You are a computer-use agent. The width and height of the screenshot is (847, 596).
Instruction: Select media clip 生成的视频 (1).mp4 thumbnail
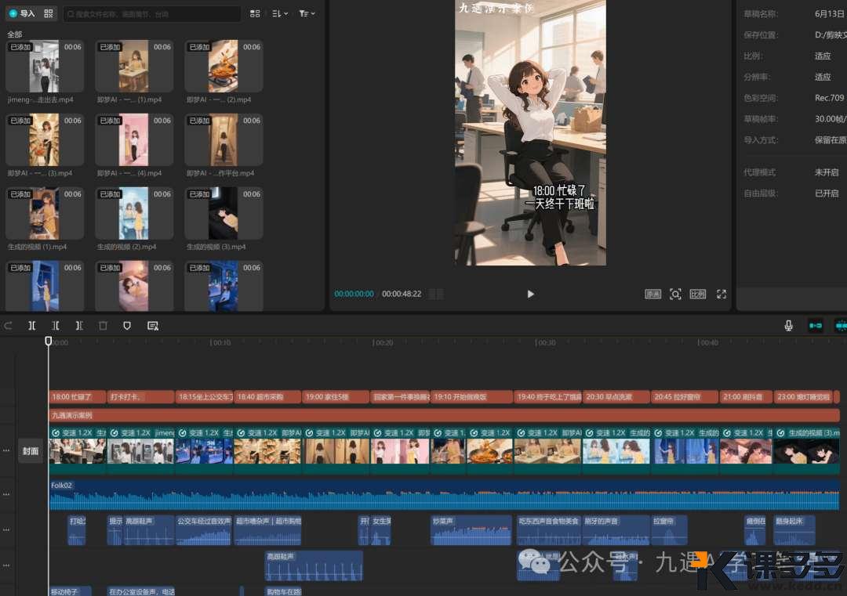(x=45, y=213)
